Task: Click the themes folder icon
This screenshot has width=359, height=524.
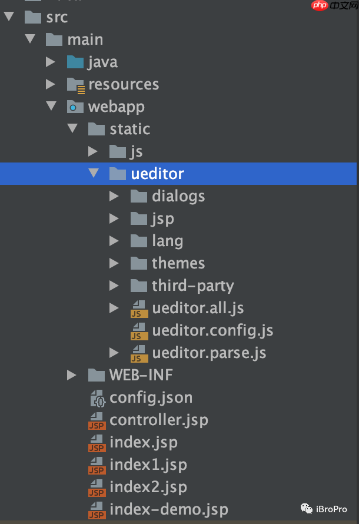Action: pyautogui.click(x=139, y=263)
